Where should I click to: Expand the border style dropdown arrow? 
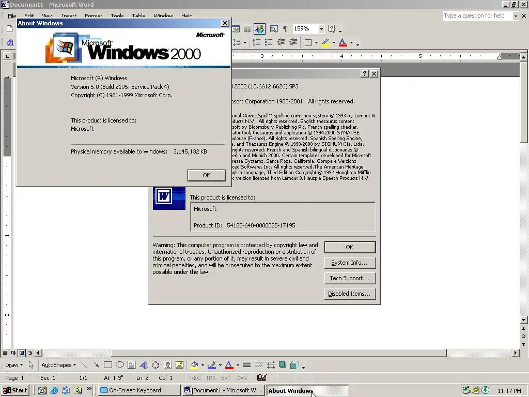(x=316, y=42)
